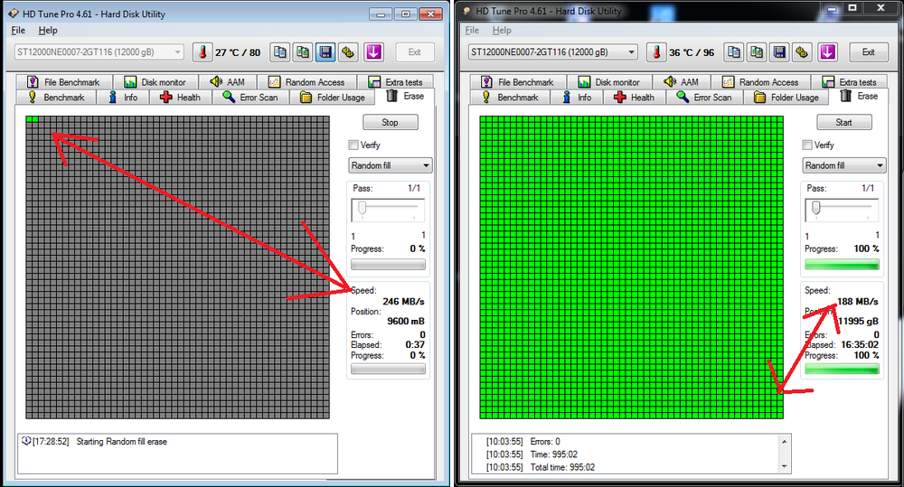Switch to Error Scan tab in left window
The image size is (904, 487).
[250, 98]
